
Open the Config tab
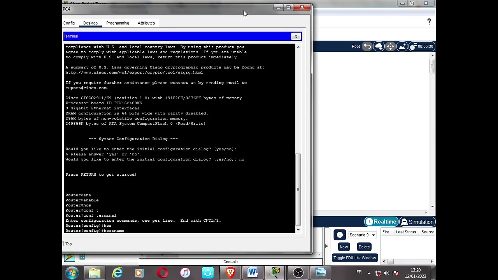point(69,23)
